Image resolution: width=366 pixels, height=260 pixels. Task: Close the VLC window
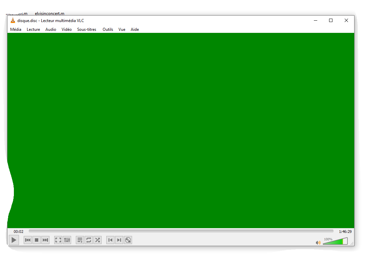[x=346, y=21]
